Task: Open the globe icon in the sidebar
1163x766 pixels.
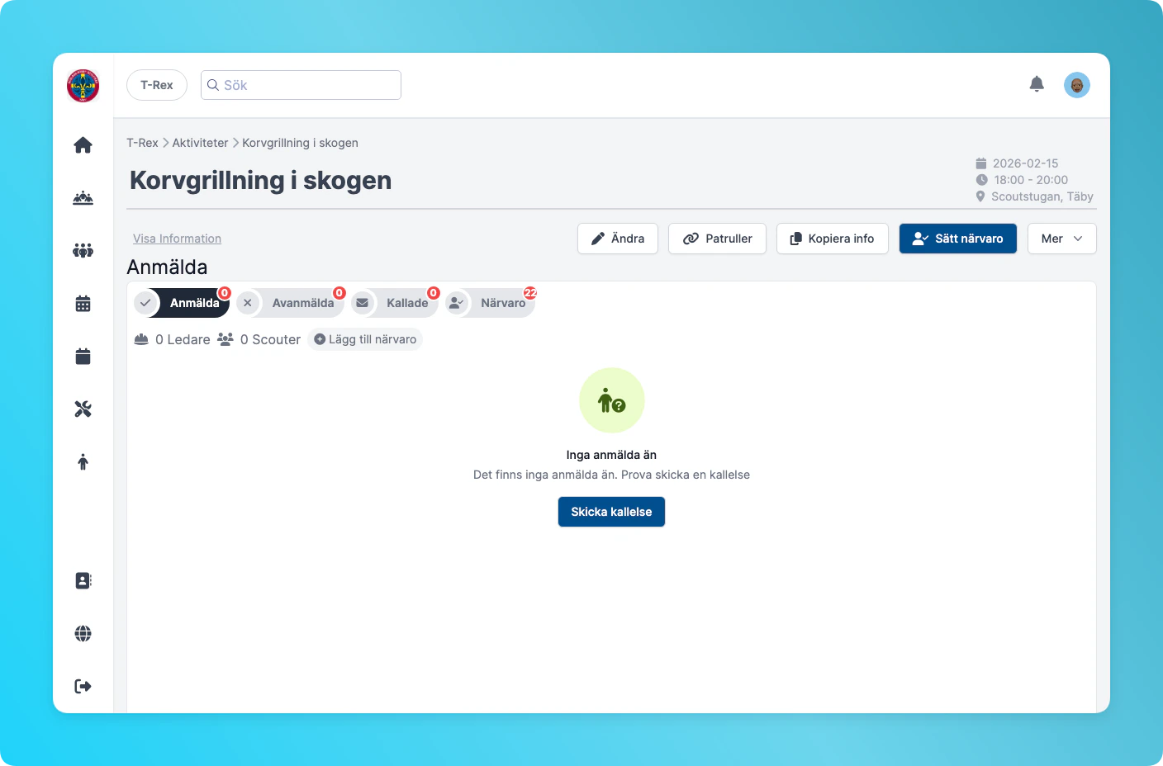Action: pos(83,633)
